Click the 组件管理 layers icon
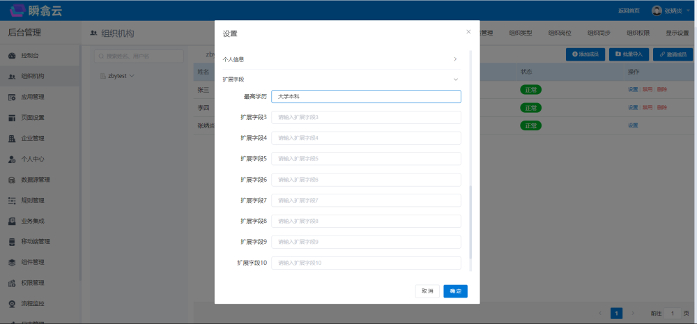 coord(12,263)
